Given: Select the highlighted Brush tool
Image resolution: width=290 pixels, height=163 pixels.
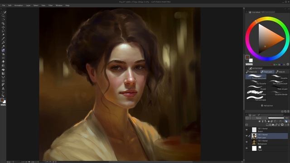Looking at the screenshot, I should pyautogui.click(x=3, y=50).
